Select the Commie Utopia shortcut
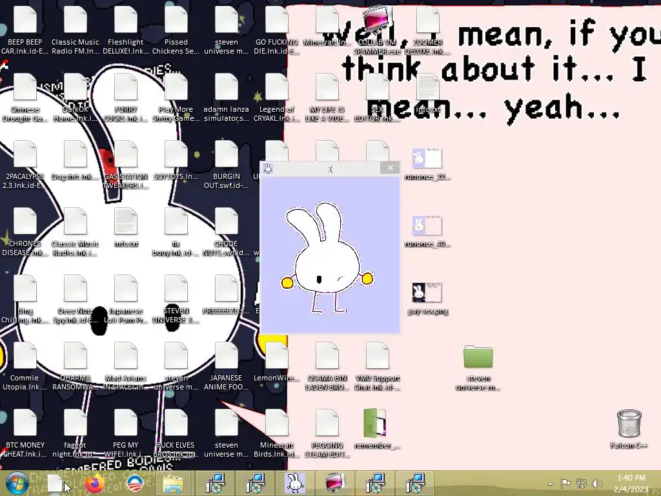 (x=25, y=367)
